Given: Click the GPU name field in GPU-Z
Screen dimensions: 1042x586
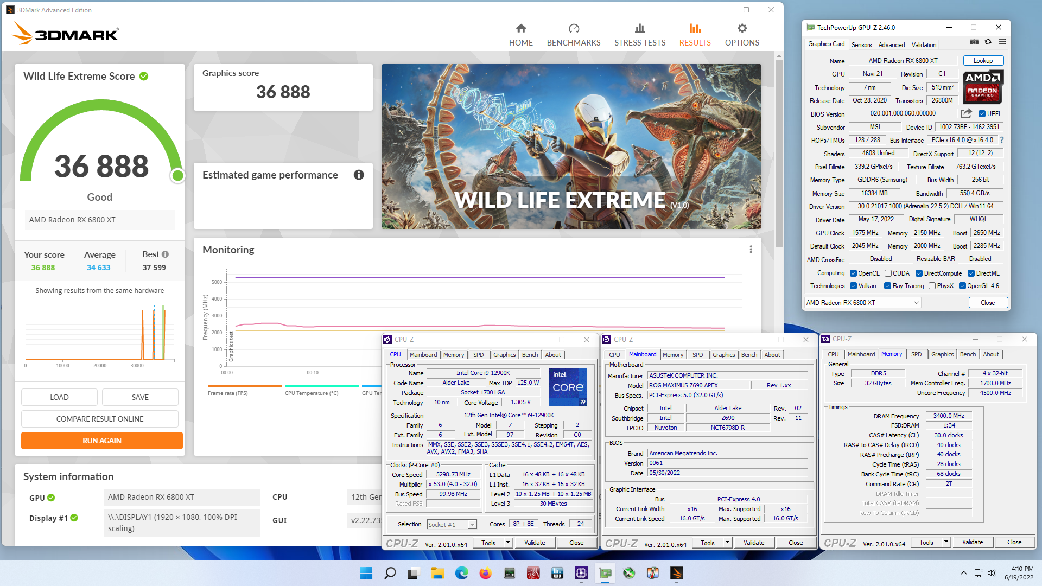Looking at the screenshot, I should pos(903,61).
